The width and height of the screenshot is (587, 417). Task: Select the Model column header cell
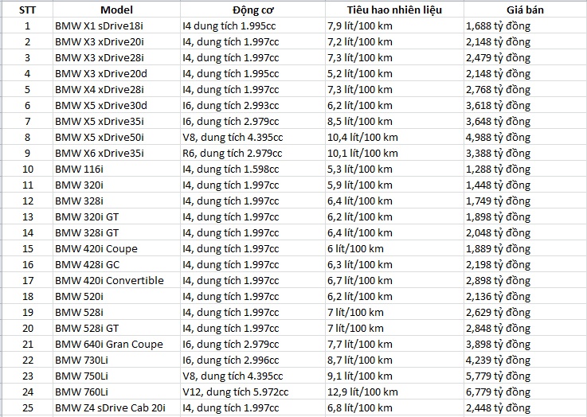pyautogui.click(x=116, y=10)
